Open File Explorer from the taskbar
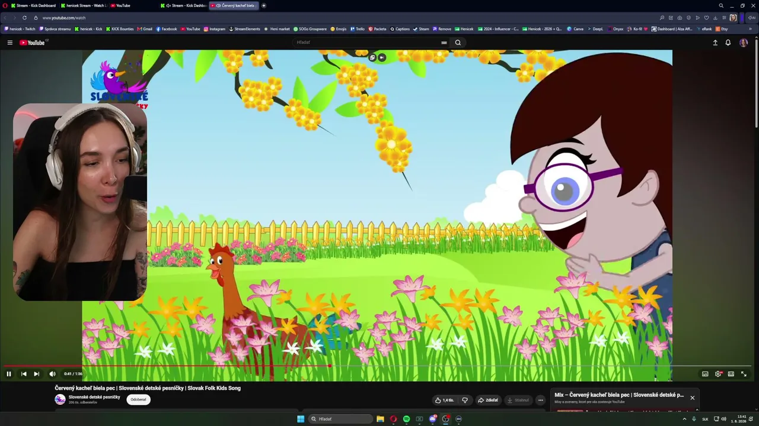Screen dimensions: 759x426 (x=380, y=419)
